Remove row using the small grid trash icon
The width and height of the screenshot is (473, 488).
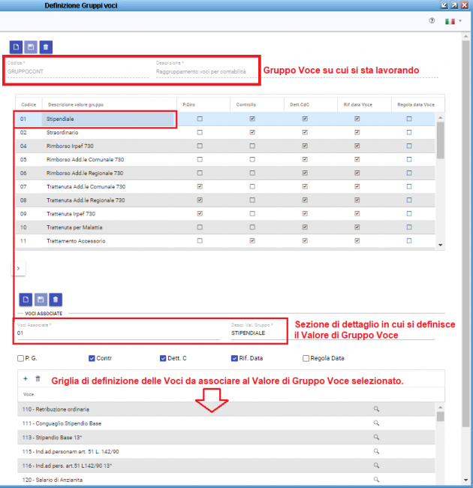click(38, 379)
